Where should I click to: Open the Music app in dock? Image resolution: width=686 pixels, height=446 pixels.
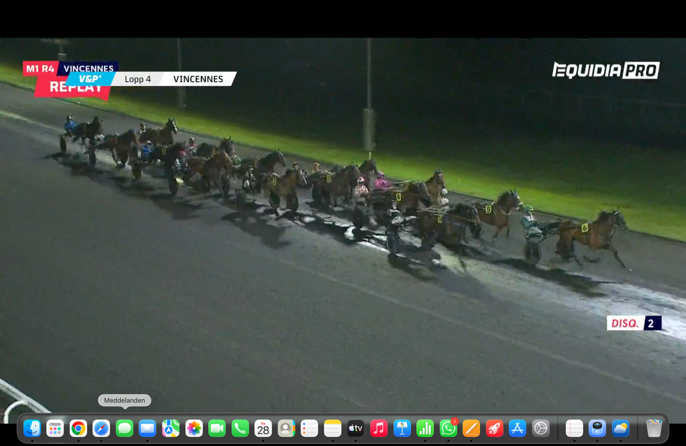coord(378,428)
